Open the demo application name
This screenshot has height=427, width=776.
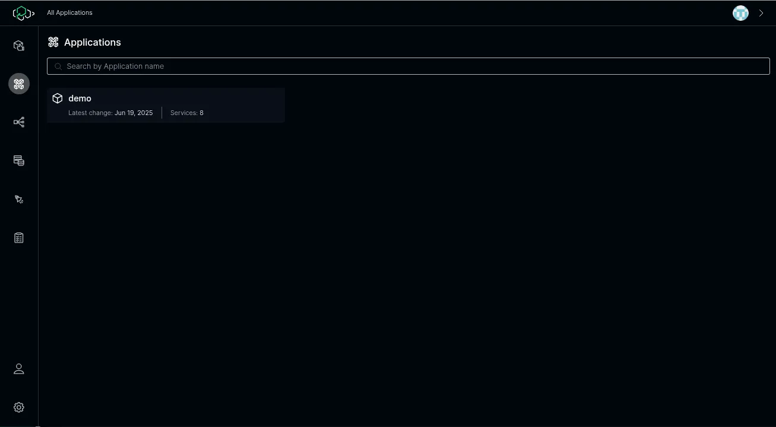point(80,98)
